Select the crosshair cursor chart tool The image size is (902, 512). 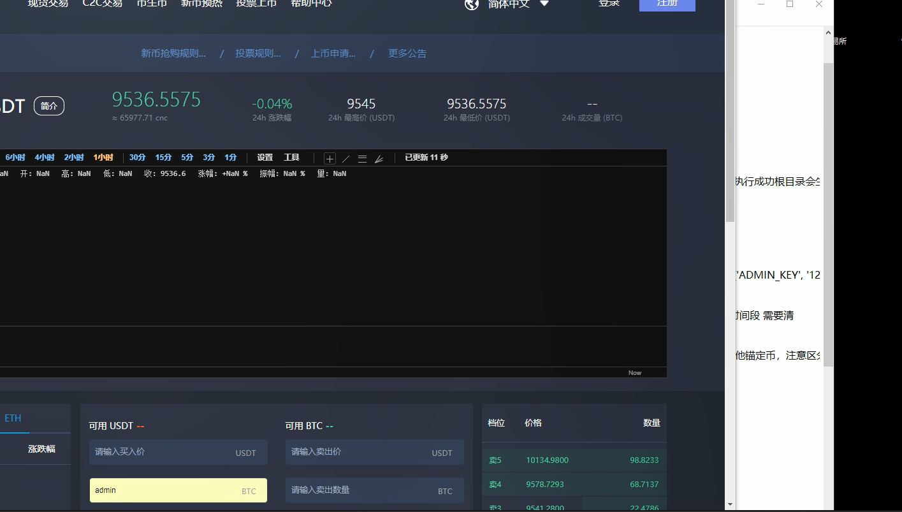tap(330, 159)
